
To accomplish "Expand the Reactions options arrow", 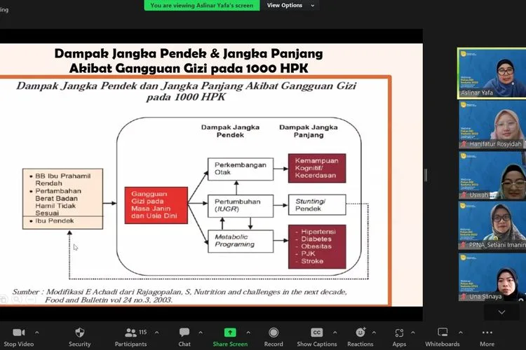I will (374, 332).
